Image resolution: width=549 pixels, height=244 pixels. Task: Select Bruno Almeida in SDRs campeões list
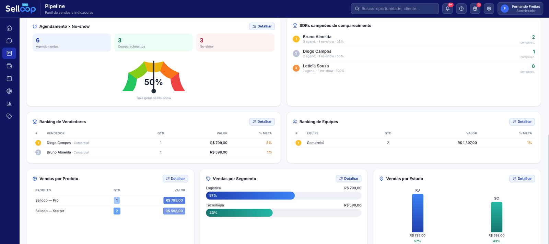[x=413, y=39]
